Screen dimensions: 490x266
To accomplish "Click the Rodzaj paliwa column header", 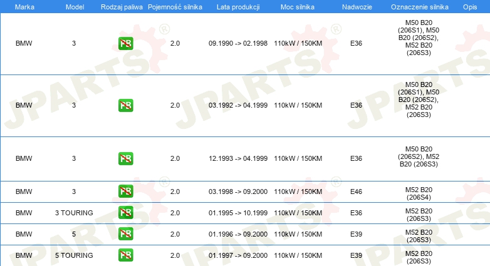I will click(122, 7).
